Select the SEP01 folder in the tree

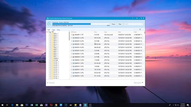point(56,57)
